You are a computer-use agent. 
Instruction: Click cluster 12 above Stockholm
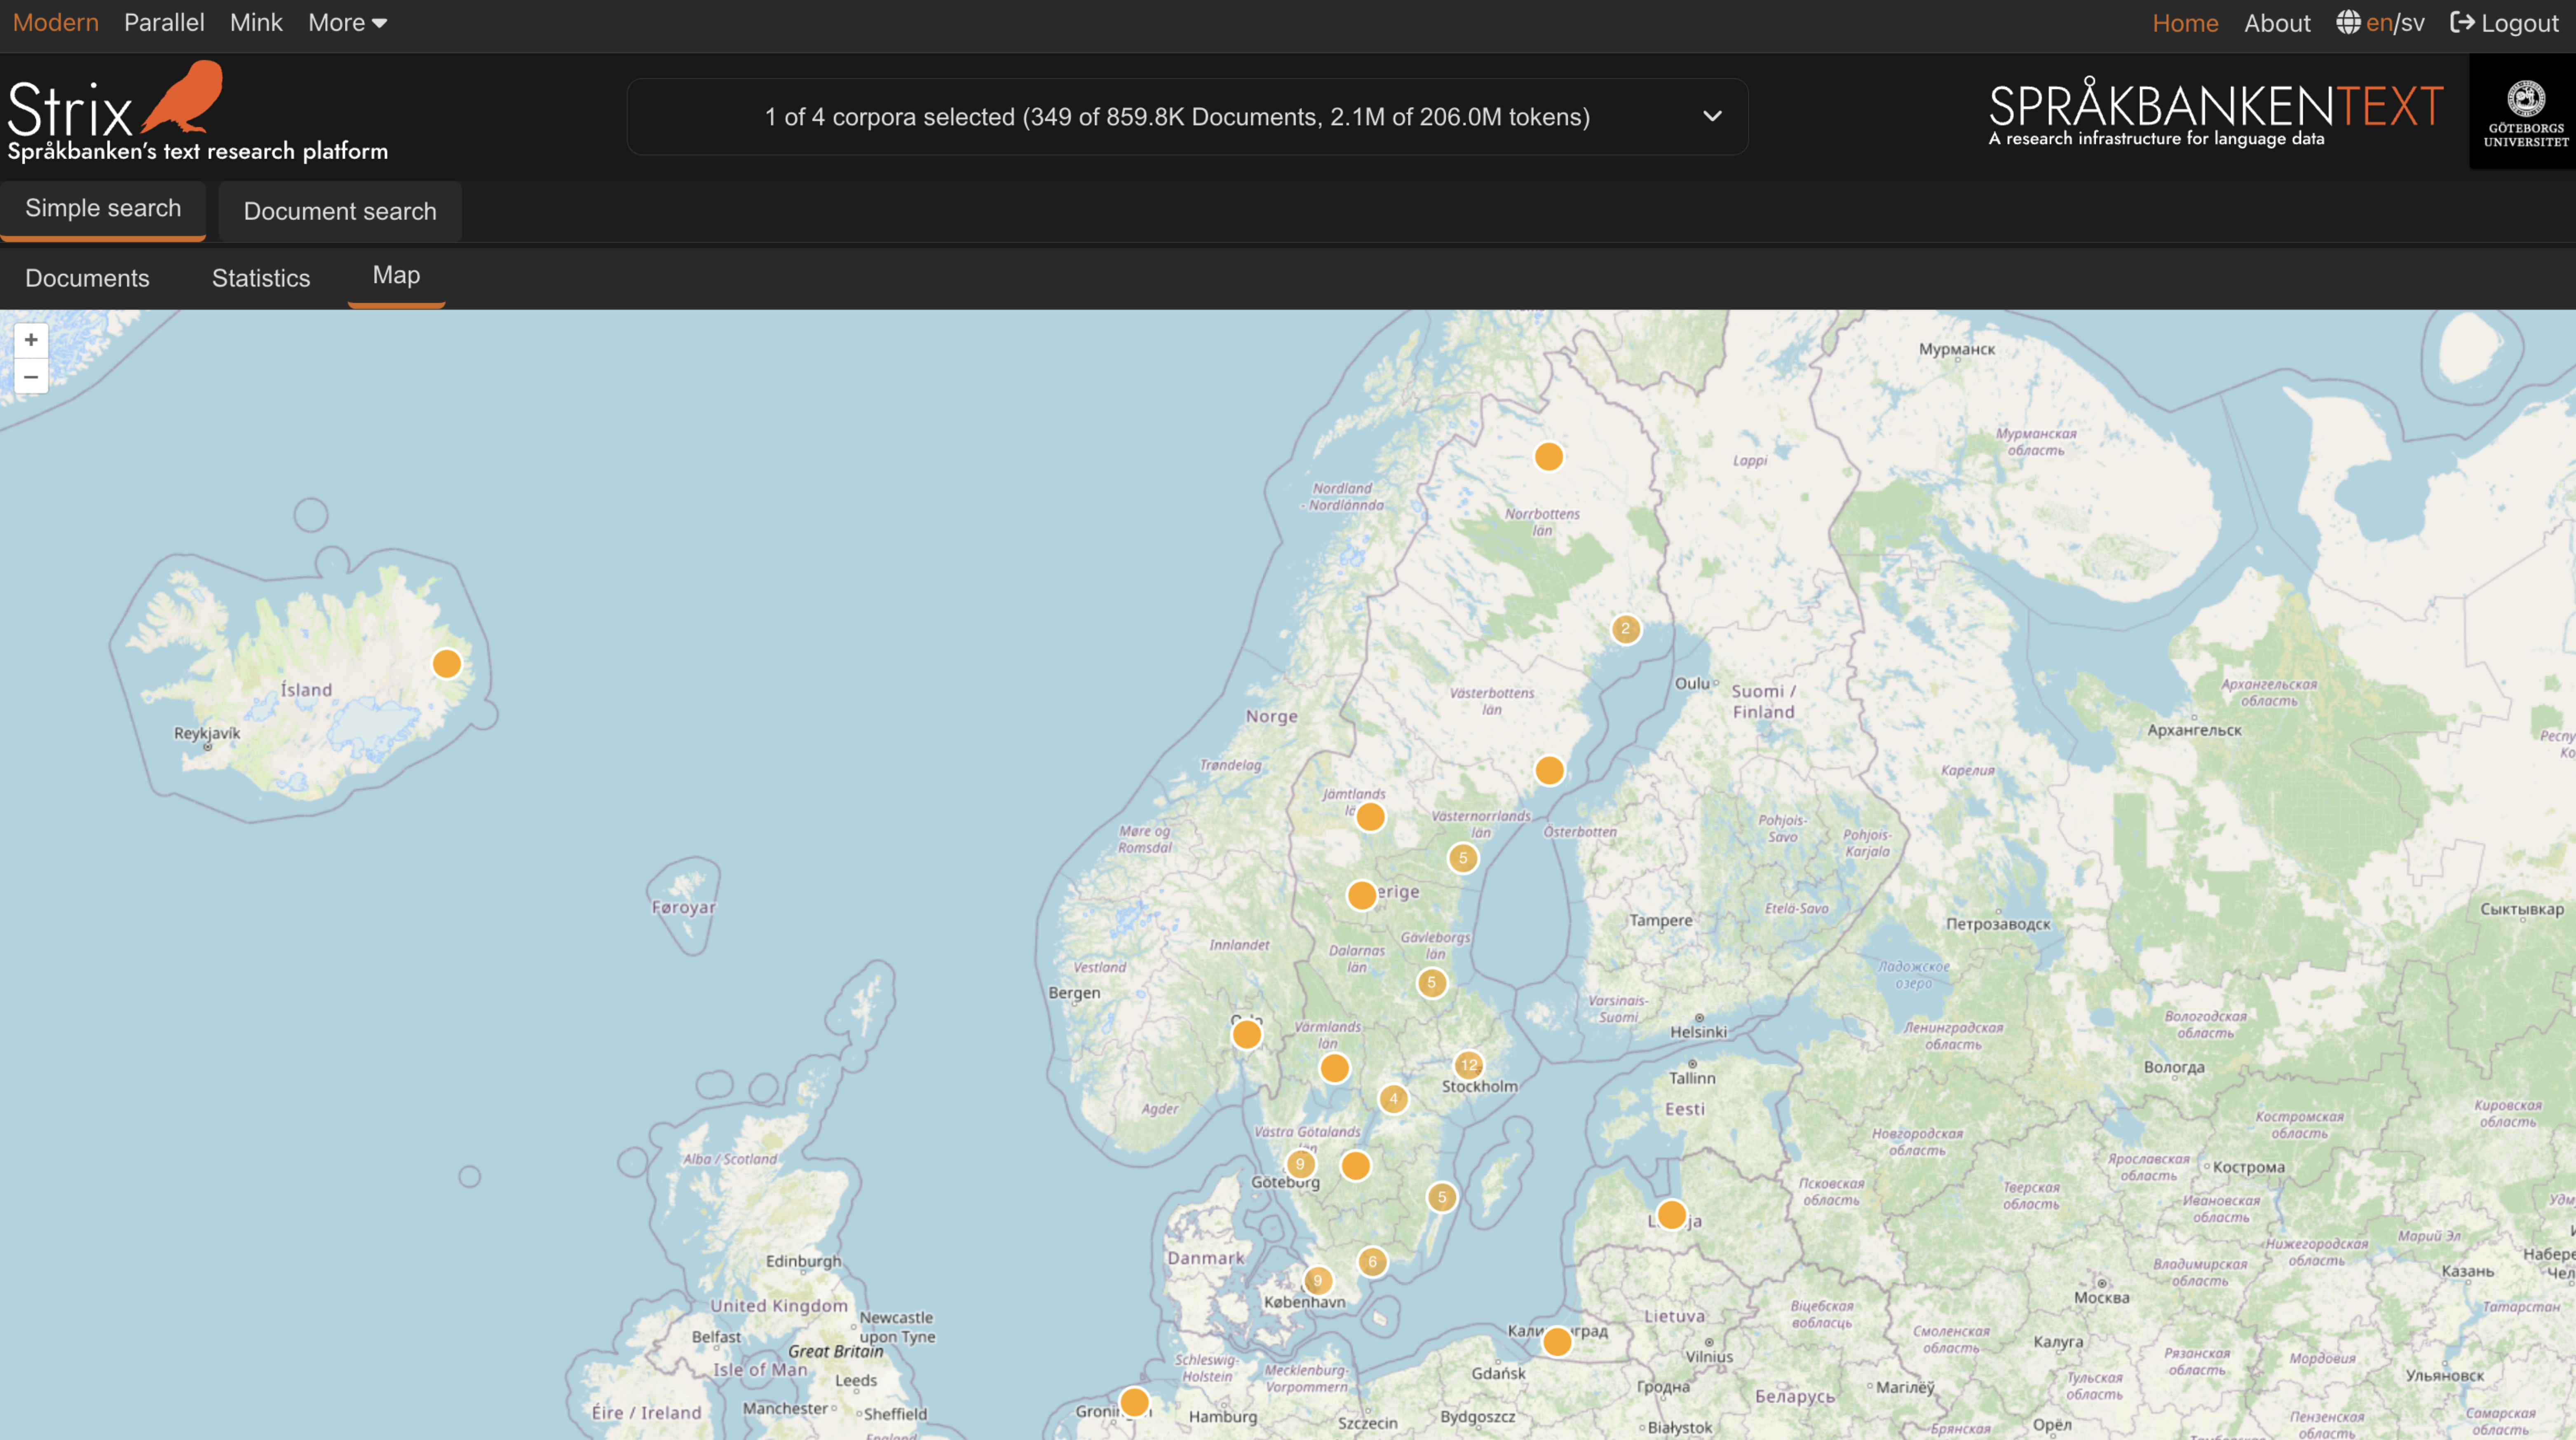pos(1468,1064)
